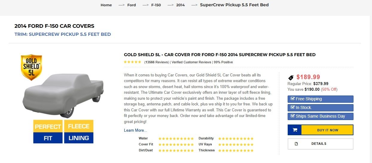This screenshot has height=163, width=372.
Task: Open the Details button
Action: pyautogui.click(x=321, y=144)
